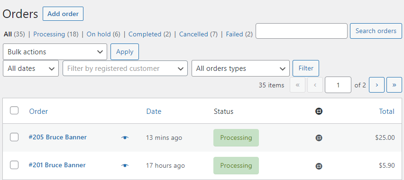This screenshot has height=180, width=404.
Task: Click the Search orders button
Action: point(376,31)
